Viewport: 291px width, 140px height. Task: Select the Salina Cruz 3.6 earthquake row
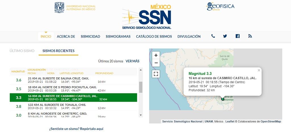tap(73, 80)
